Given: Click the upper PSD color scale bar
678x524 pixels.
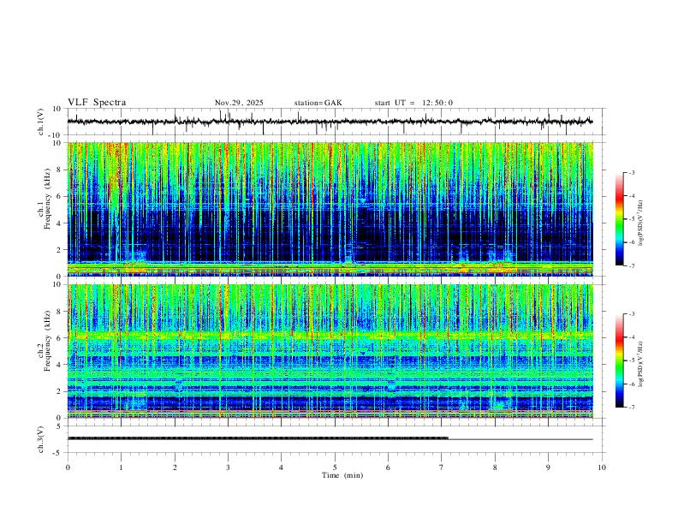Looking at the screenshot, I should [619, 219].
